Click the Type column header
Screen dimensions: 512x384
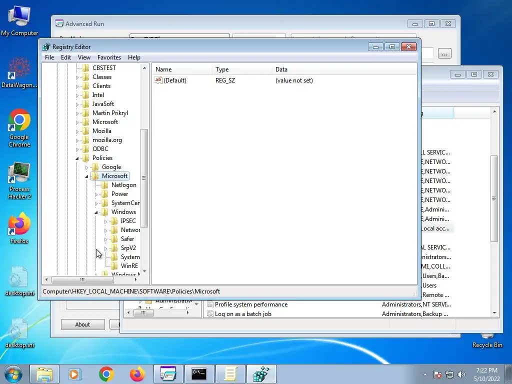click(x=242, y=69)
